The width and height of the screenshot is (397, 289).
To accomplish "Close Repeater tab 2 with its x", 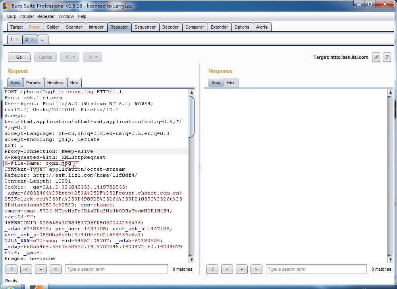I will point(32,39).
